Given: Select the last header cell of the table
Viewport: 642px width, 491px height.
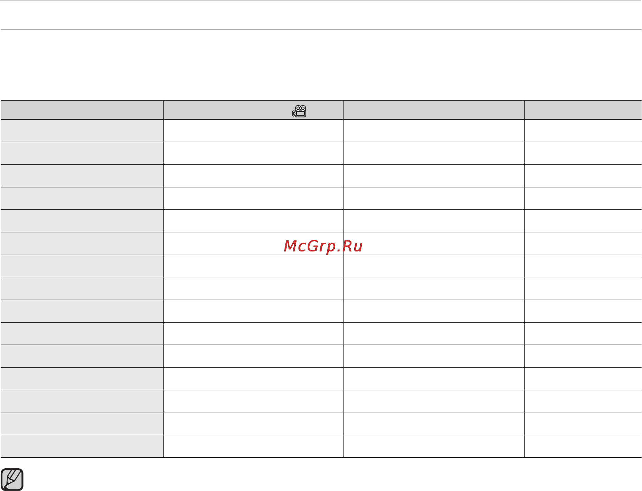Looking at the screenshot, I should 583,110.
